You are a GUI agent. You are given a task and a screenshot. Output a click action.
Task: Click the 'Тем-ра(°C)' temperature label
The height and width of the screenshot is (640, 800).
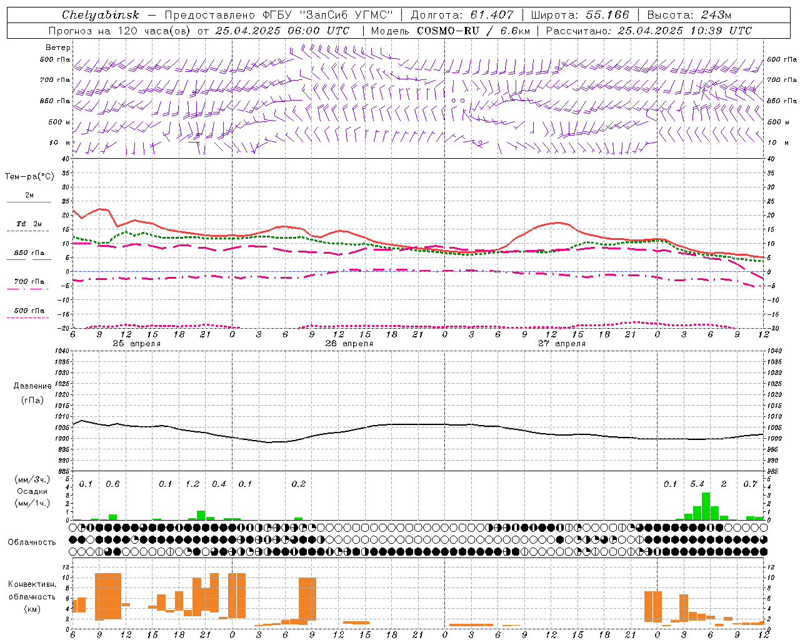pyautogui.click(x=29, y=177)
